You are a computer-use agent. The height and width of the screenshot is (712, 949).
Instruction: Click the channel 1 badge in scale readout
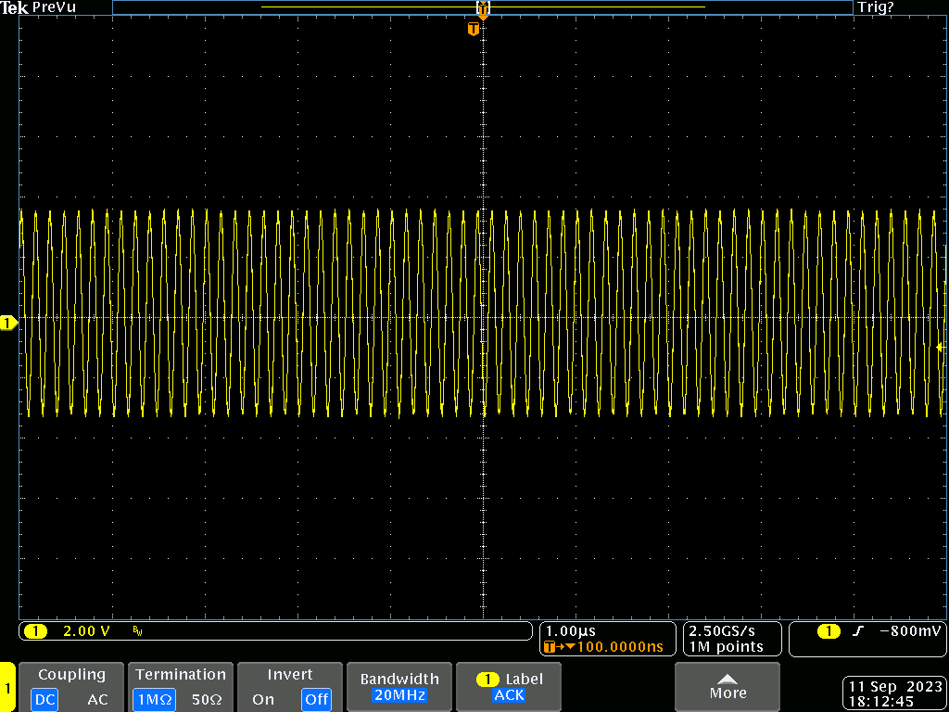pyautogui.click(x=35, y=631)
